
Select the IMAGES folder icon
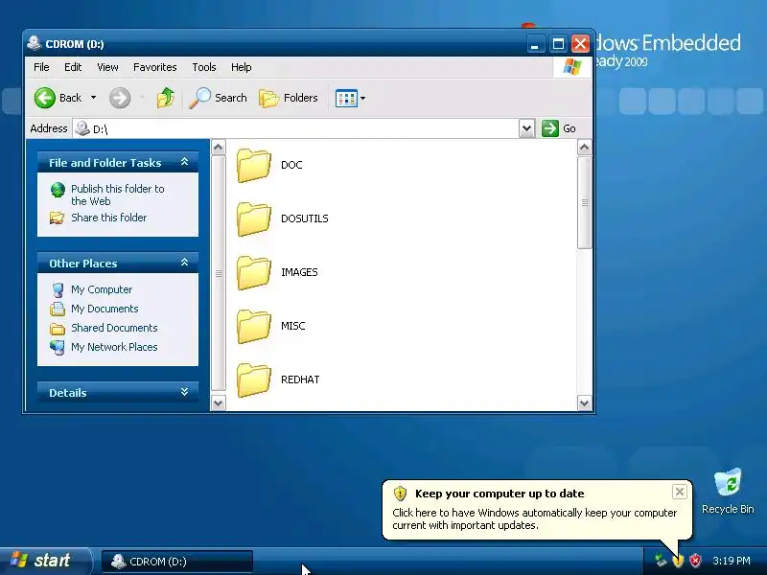(x=253, y=273)
